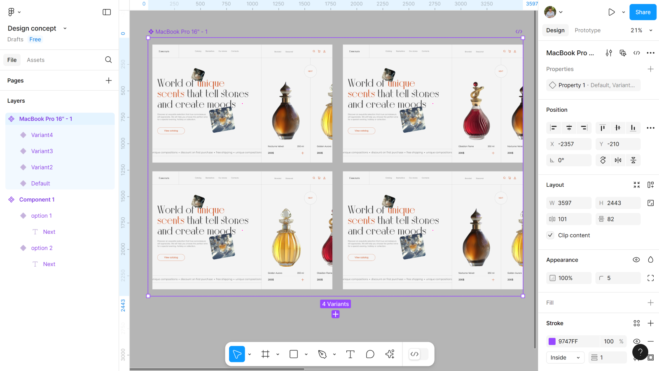Click the Present play icon
This screenshot has height=371, width=659.
pos(611,12)
